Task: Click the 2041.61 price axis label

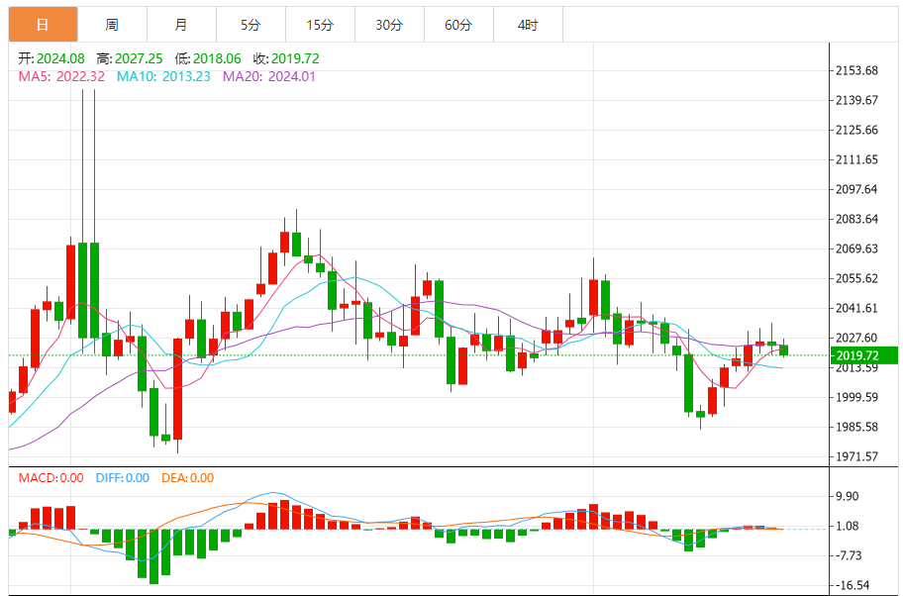Action: pos(856,308)
